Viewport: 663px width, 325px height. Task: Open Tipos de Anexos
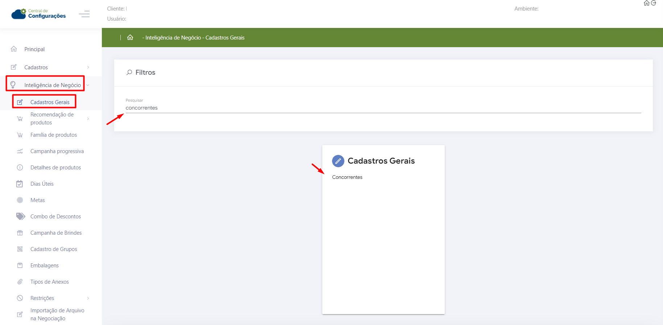point(50,282)
